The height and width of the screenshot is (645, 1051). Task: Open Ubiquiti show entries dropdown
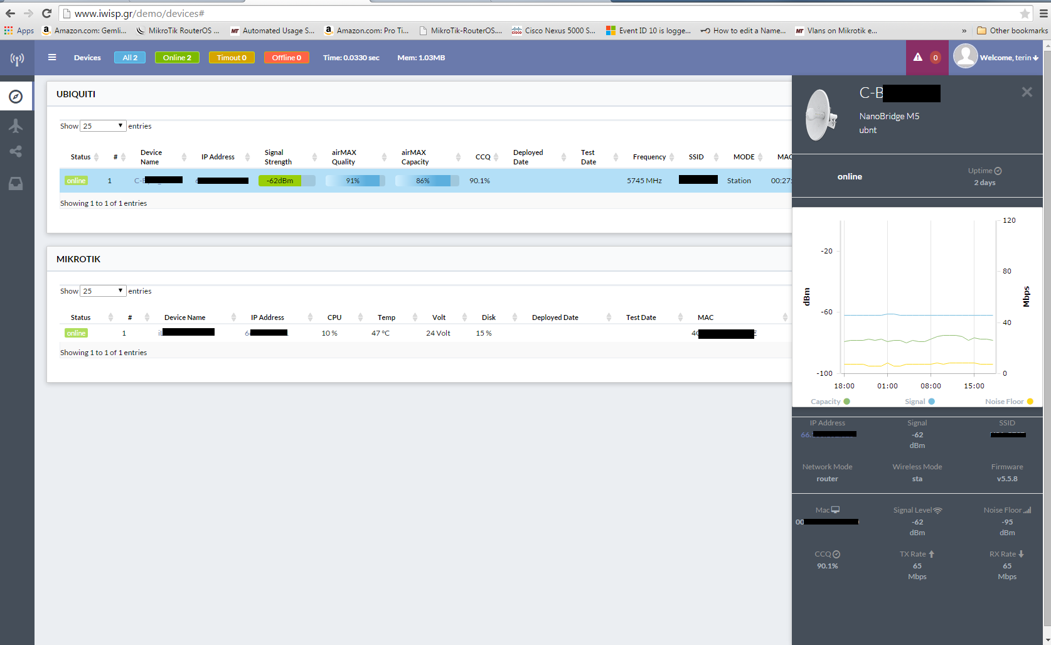pyautogui.click(x=103, y=126)
